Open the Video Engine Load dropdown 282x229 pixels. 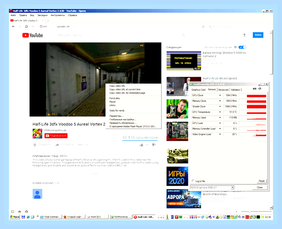tap(220, 134)
